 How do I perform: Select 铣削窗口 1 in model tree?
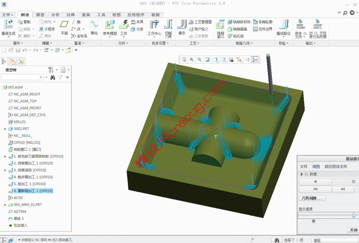click(x=27, y=149)
